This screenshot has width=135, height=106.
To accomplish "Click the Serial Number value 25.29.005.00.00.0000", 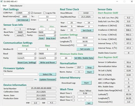I will [x=41, y=88].
